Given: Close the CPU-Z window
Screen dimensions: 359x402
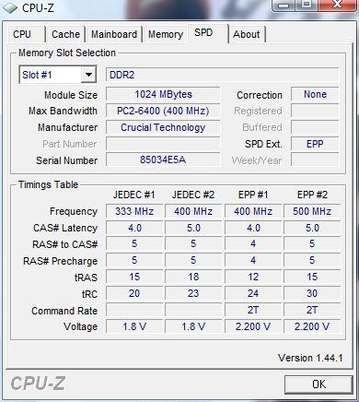Looking at the screenshot, I should point(337,5).
